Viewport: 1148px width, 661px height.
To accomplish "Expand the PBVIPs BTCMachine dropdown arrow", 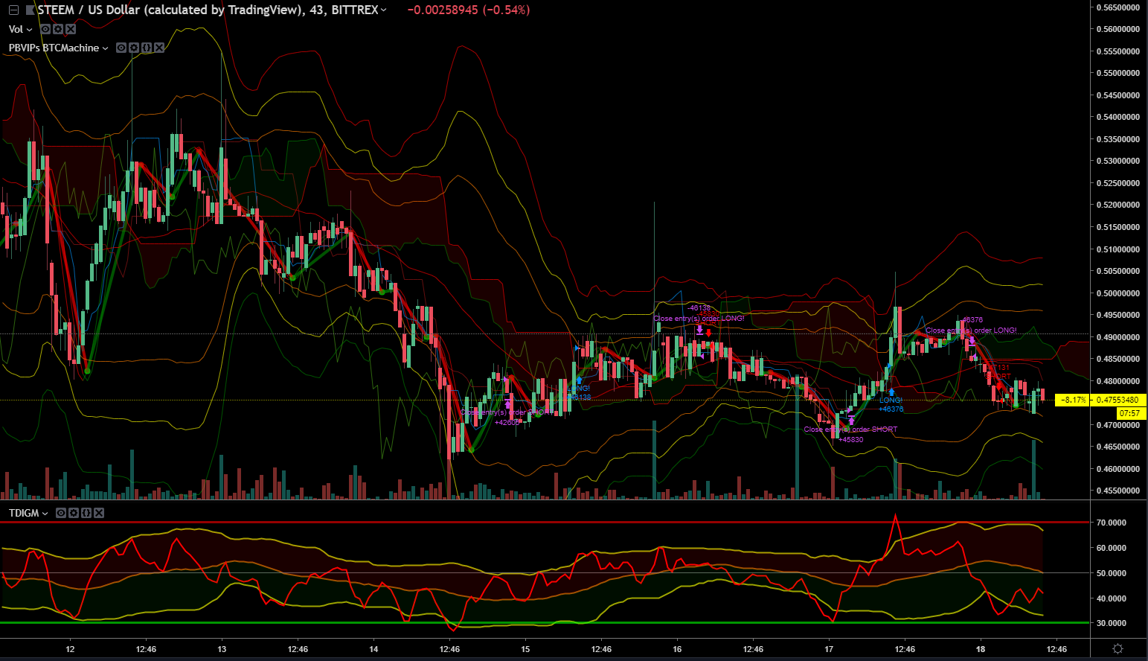I will (106, 48).
